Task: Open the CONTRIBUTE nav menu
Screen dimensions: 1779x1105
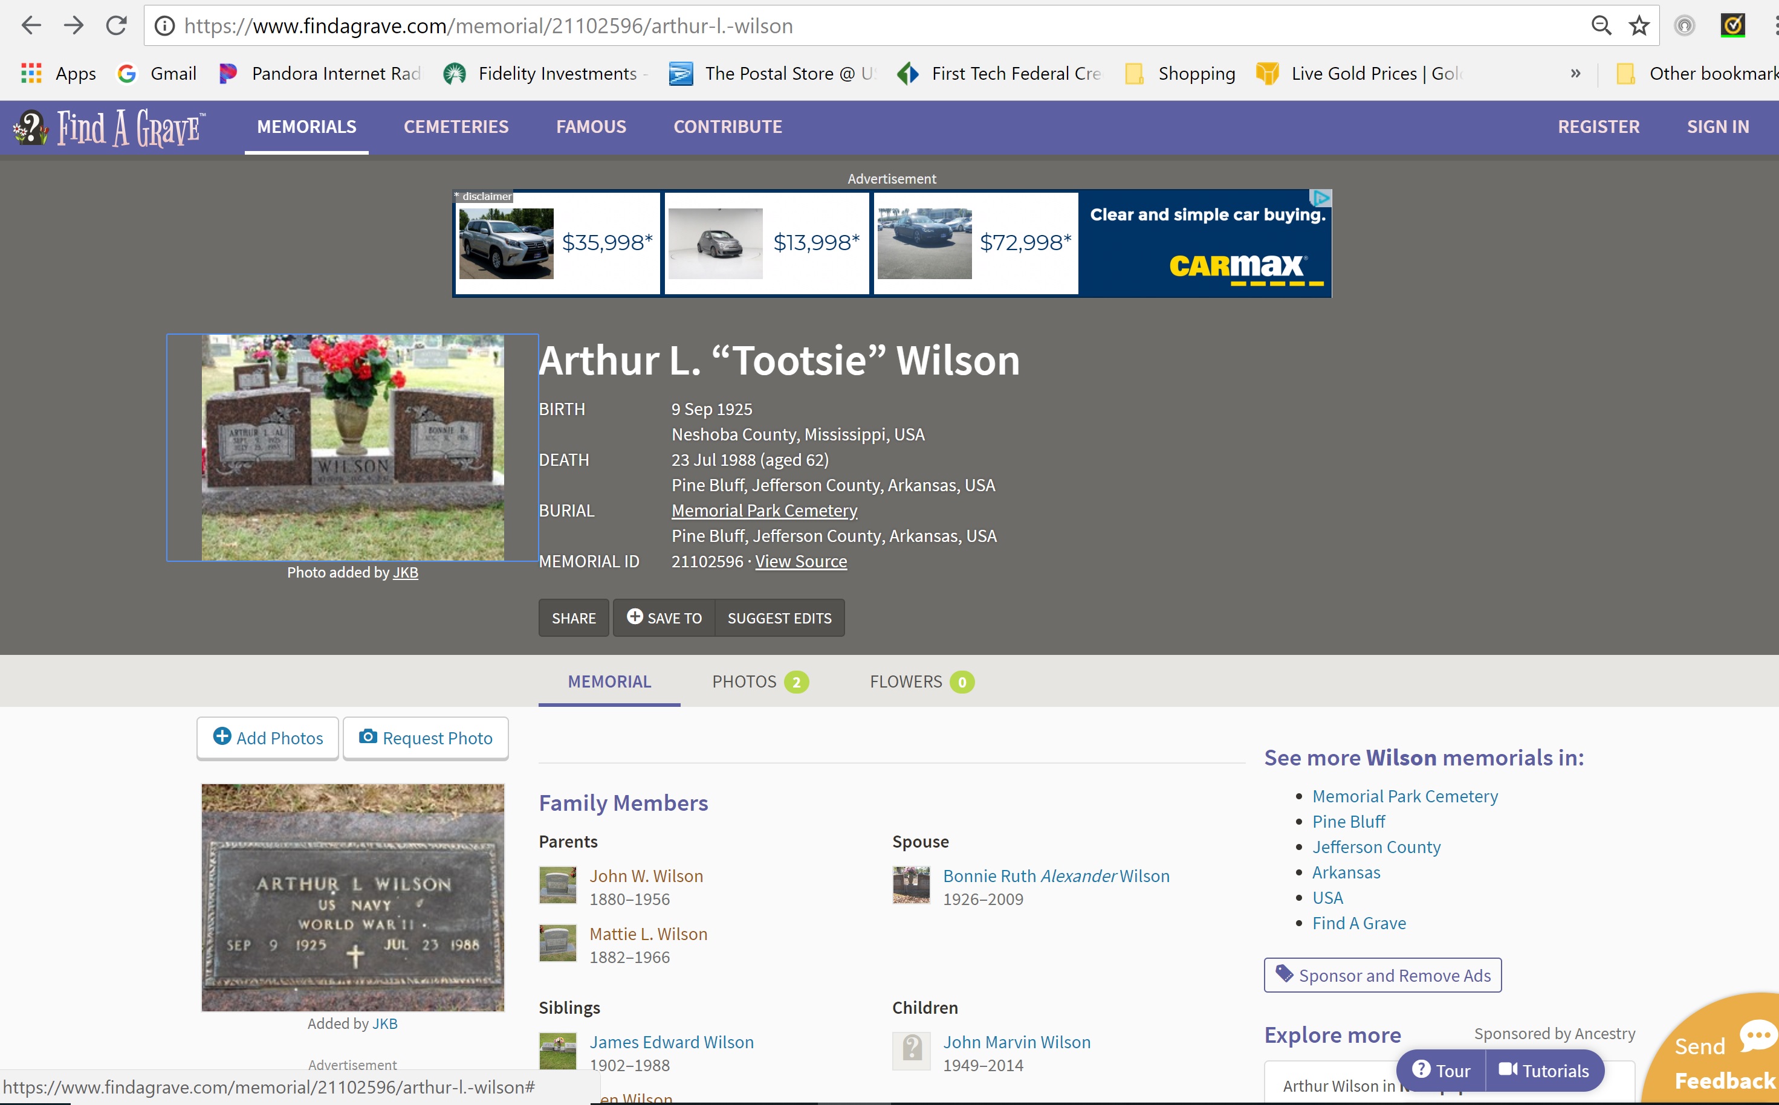Action: pos(728,127)
